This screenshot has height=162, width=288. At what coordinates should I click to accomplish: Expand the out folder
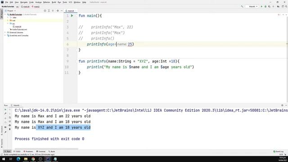(x=8, y=21)
